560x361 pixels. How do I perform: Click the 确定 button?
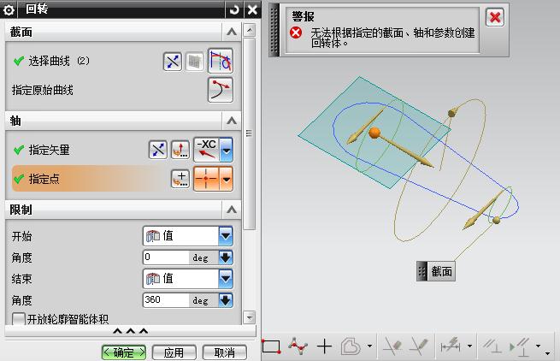tap(124, 352)
